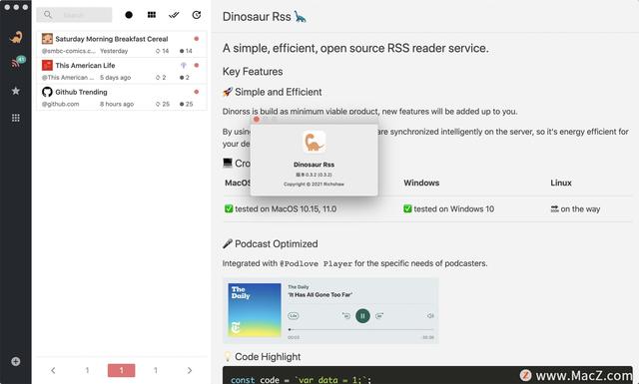The image size is (639, 384).
Task: Pause The Daily podcast playback
Action: [x=362, y=315]
